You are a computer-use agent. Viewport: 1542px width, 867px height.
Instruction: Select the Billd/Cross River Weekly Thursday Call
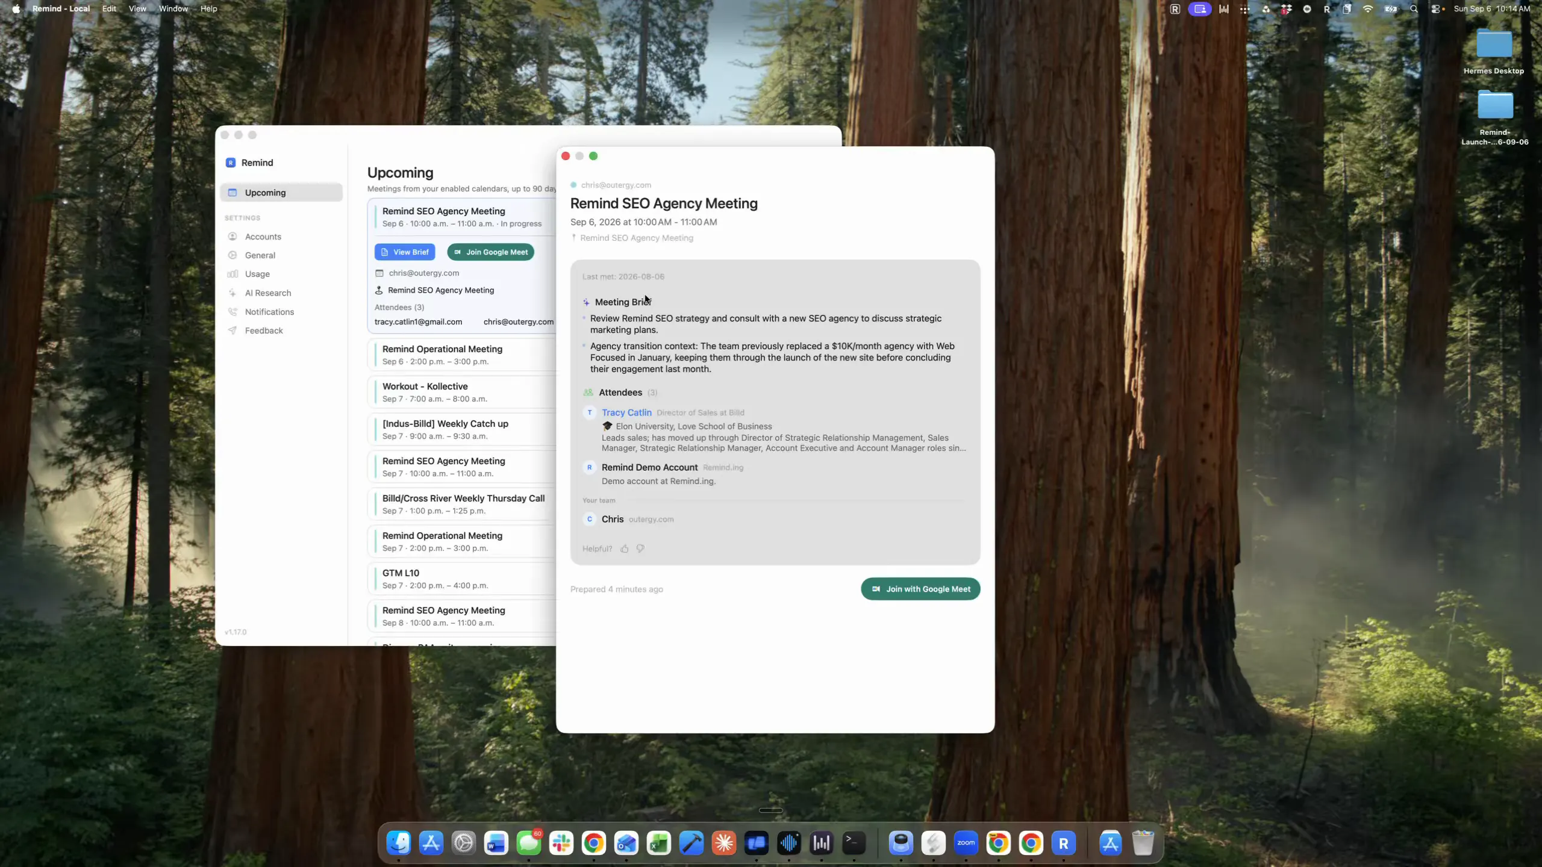click(462, 504)
